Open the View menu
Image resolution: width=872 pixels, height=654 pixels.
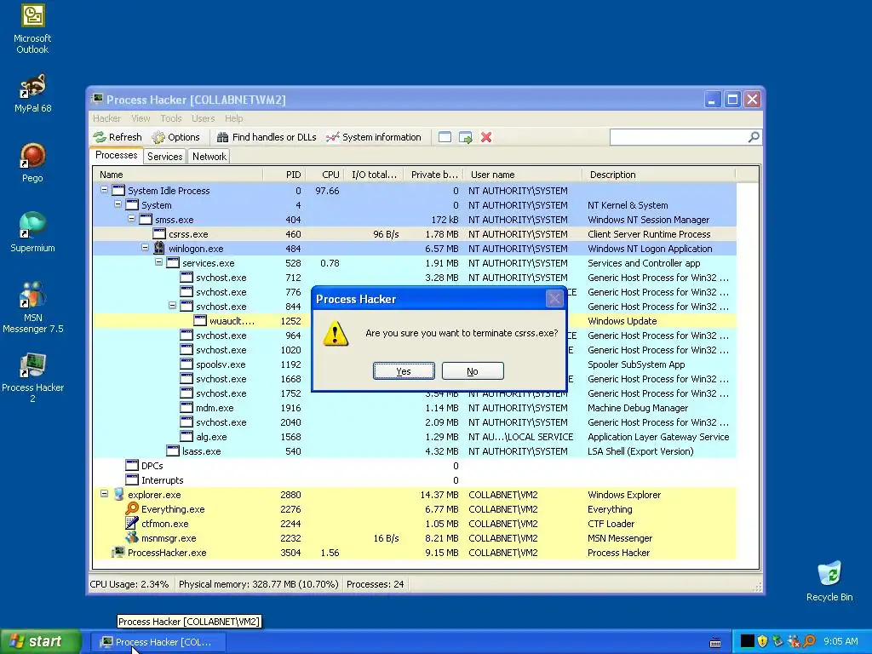point(141,118)
